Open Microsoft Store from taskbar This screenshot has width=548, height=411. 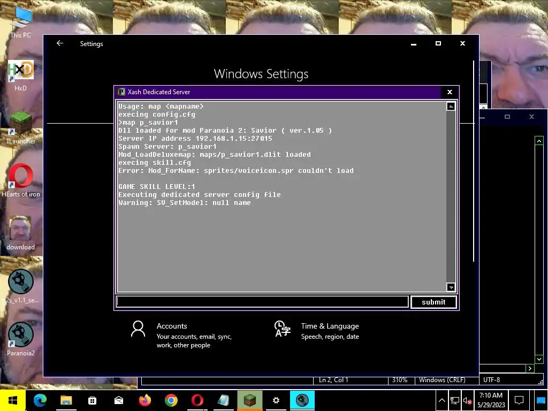coord(92,400)
